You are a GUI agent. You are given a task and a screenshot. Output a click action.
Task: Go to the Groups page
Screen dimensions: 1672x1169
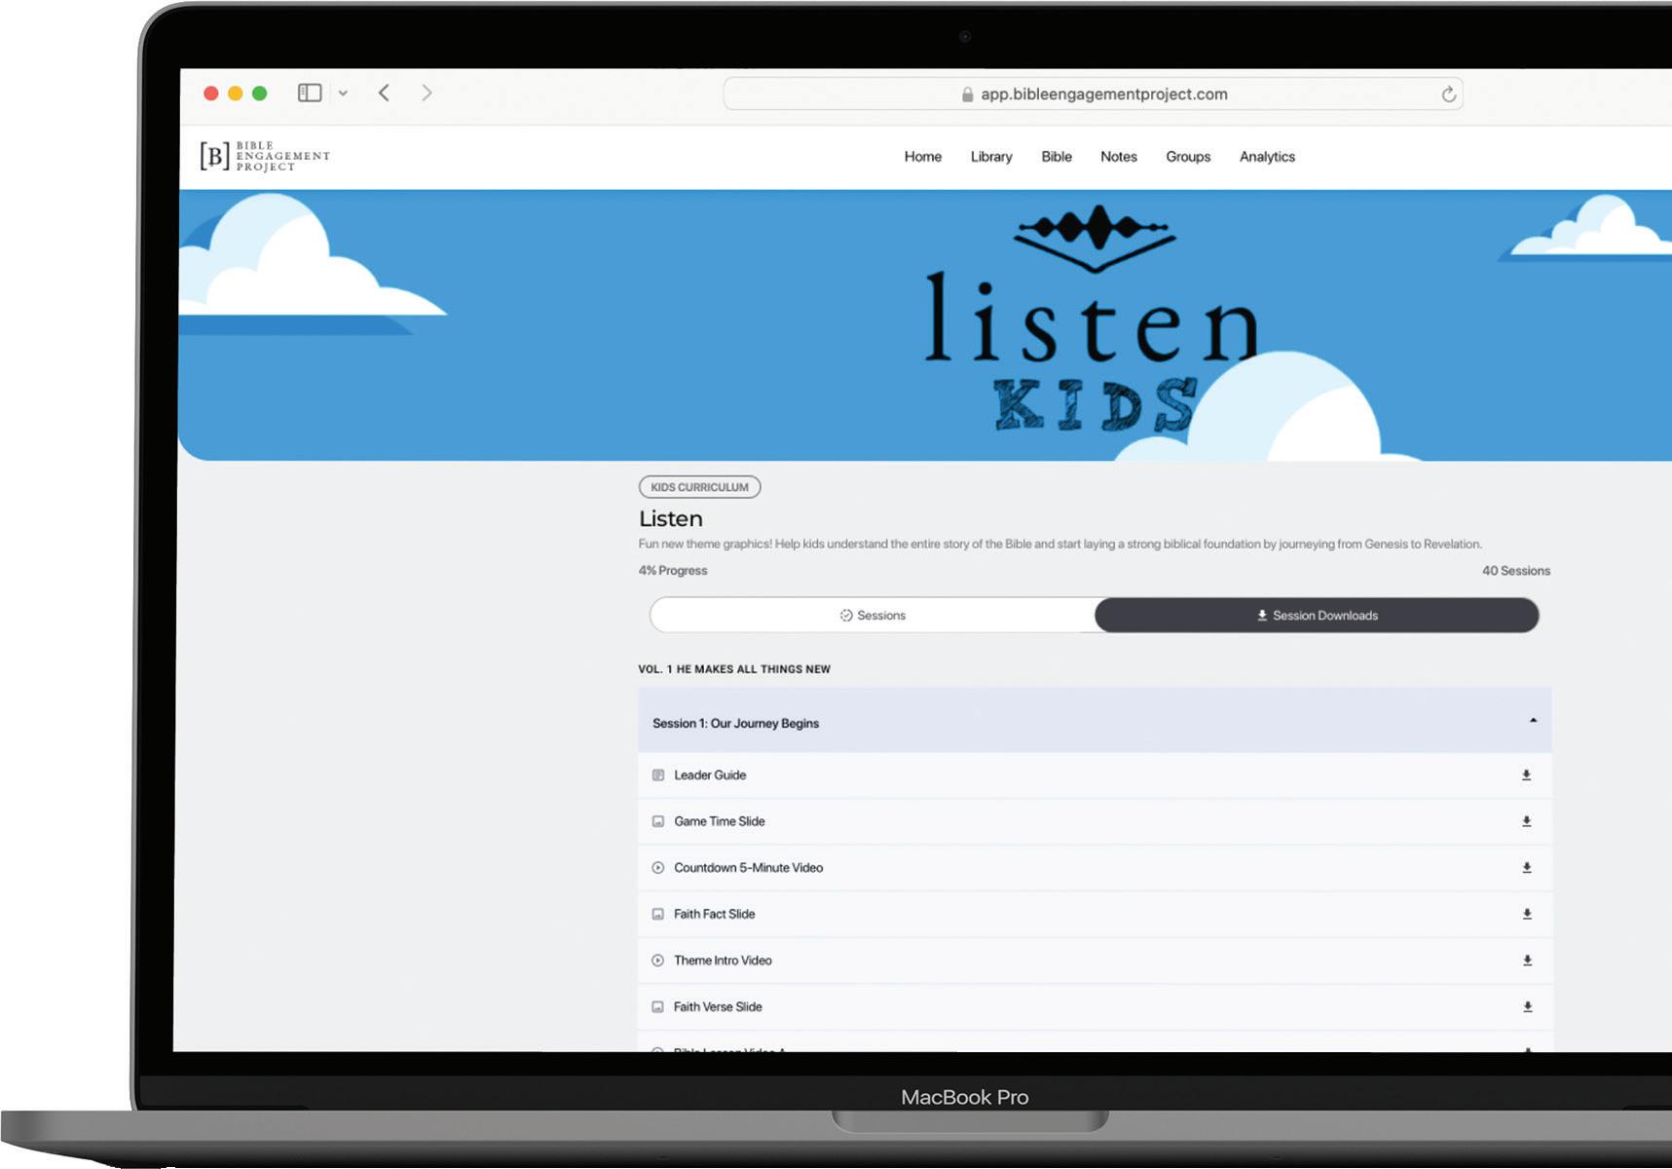1188,157
